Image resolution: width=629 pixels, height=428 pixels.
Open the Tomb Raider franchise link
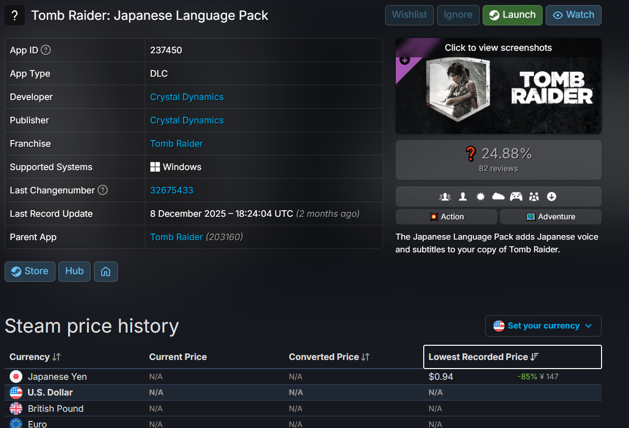pos(176,144)
